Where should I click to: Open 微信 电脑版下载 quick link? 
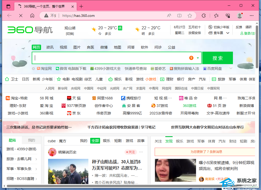click(71, 69)
